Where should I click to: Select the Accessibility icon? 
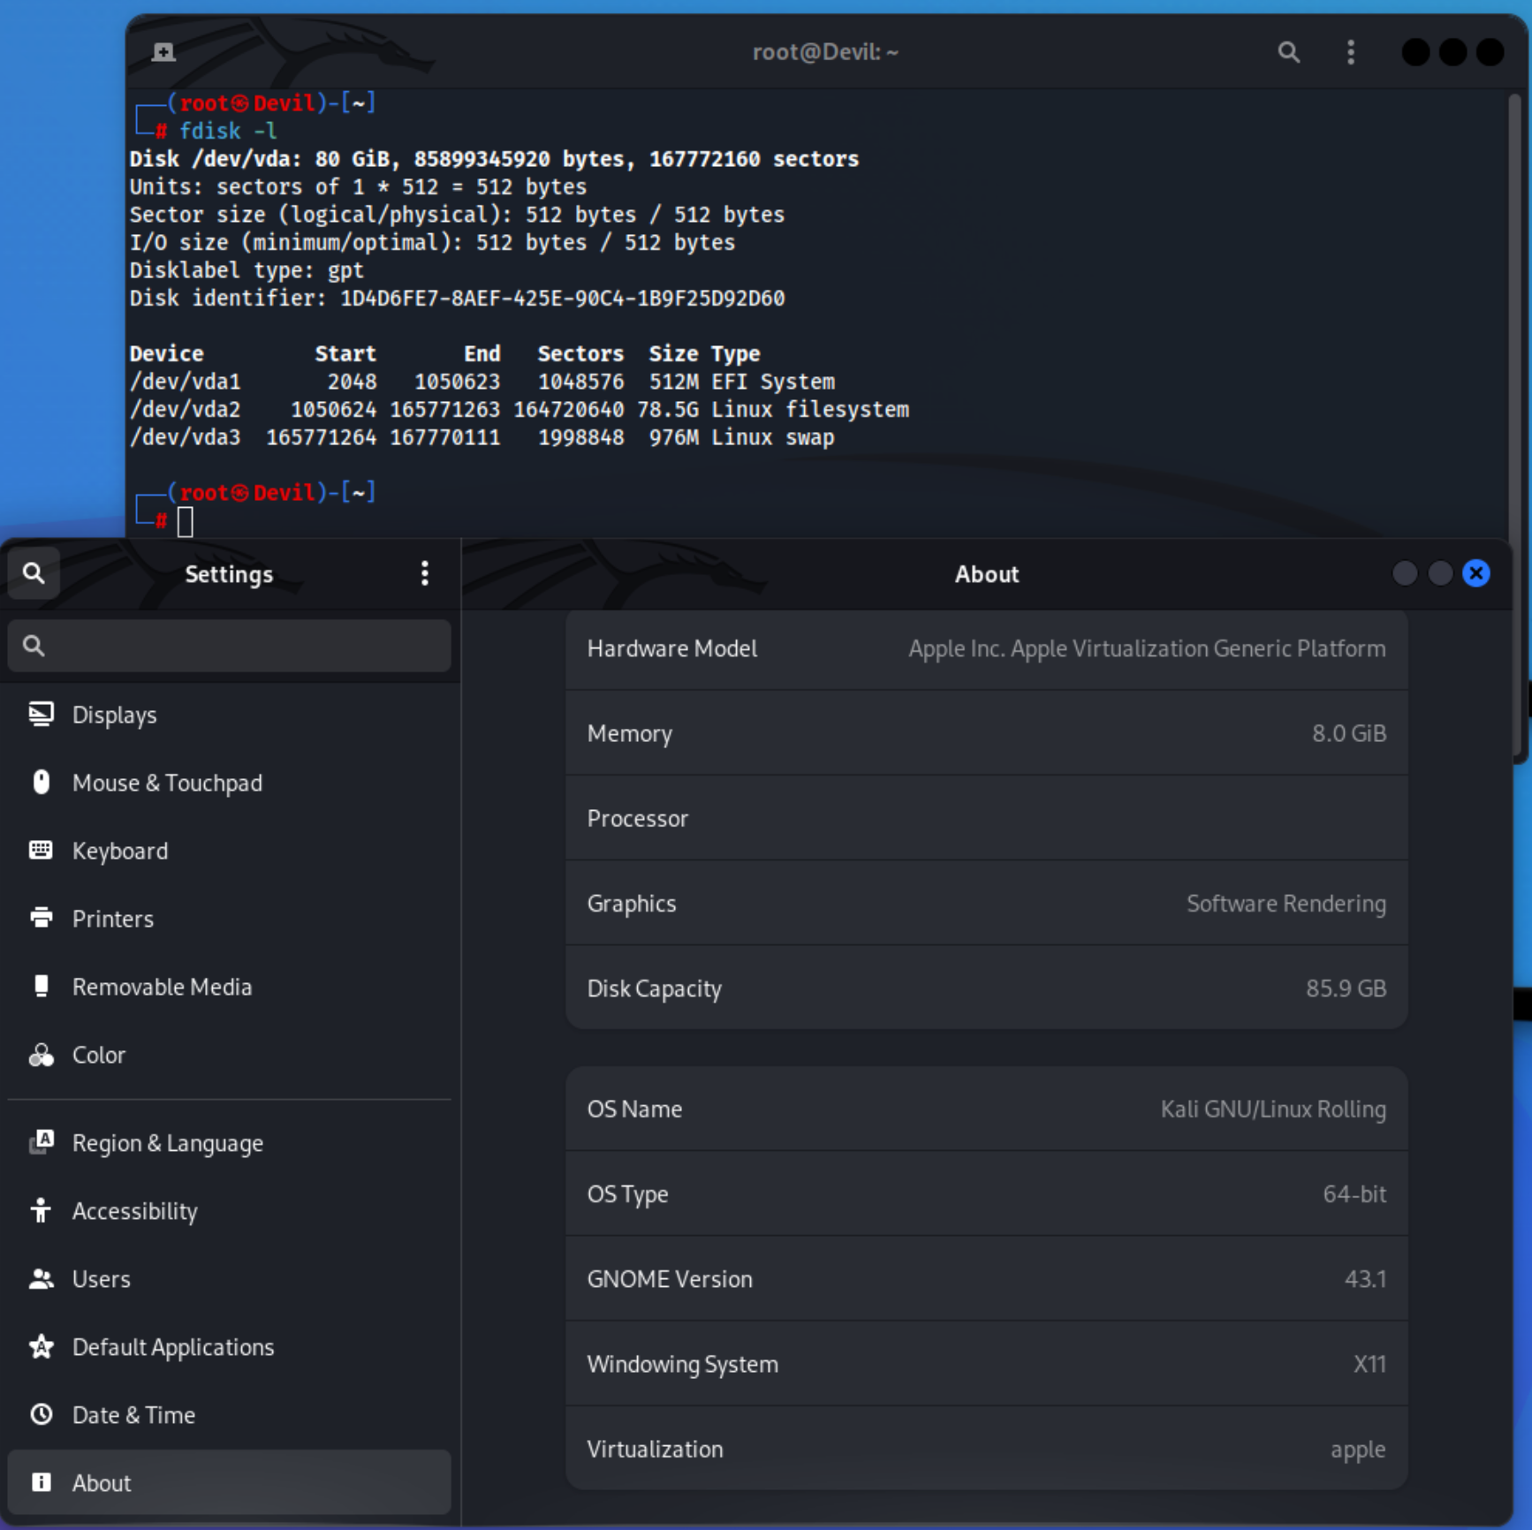point(41,1210)
